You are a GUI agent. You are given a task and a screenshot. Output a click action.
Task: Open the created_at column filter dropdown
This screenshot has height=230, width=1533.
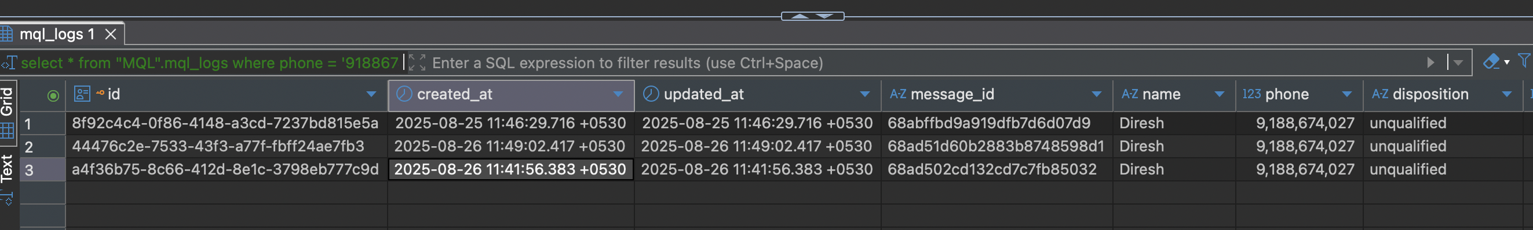coord(618,94)
